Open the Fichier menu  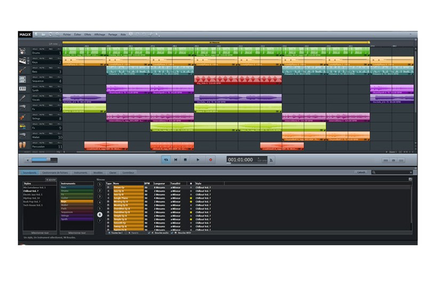67,35
